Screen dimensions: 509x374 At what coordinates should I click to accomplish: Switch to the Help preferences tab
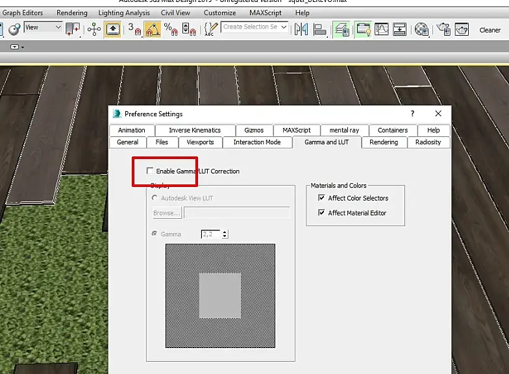[x=434, y=130]
